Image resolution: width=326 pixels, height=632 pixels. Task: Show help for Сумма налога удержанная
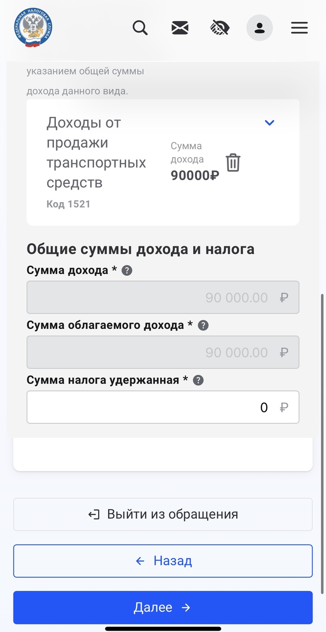198,380
